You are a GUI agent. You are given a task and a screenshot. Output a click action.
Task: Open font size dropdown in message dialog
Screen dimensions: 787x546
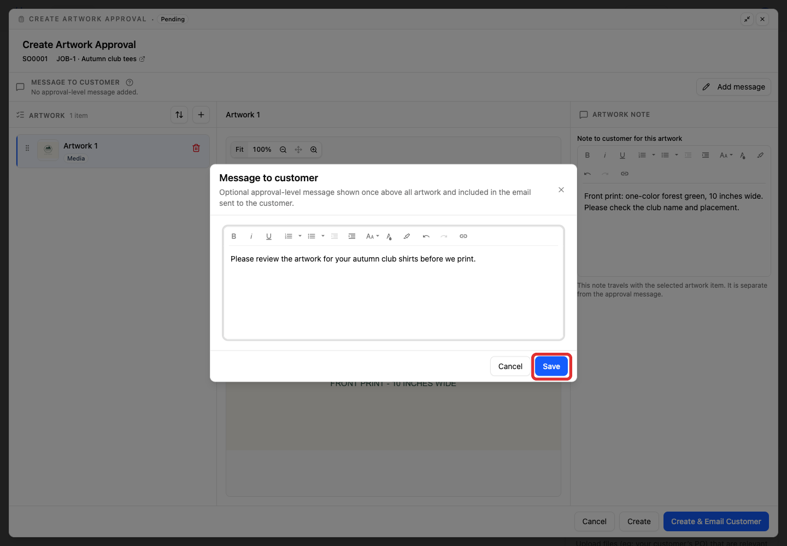[373, 236]
